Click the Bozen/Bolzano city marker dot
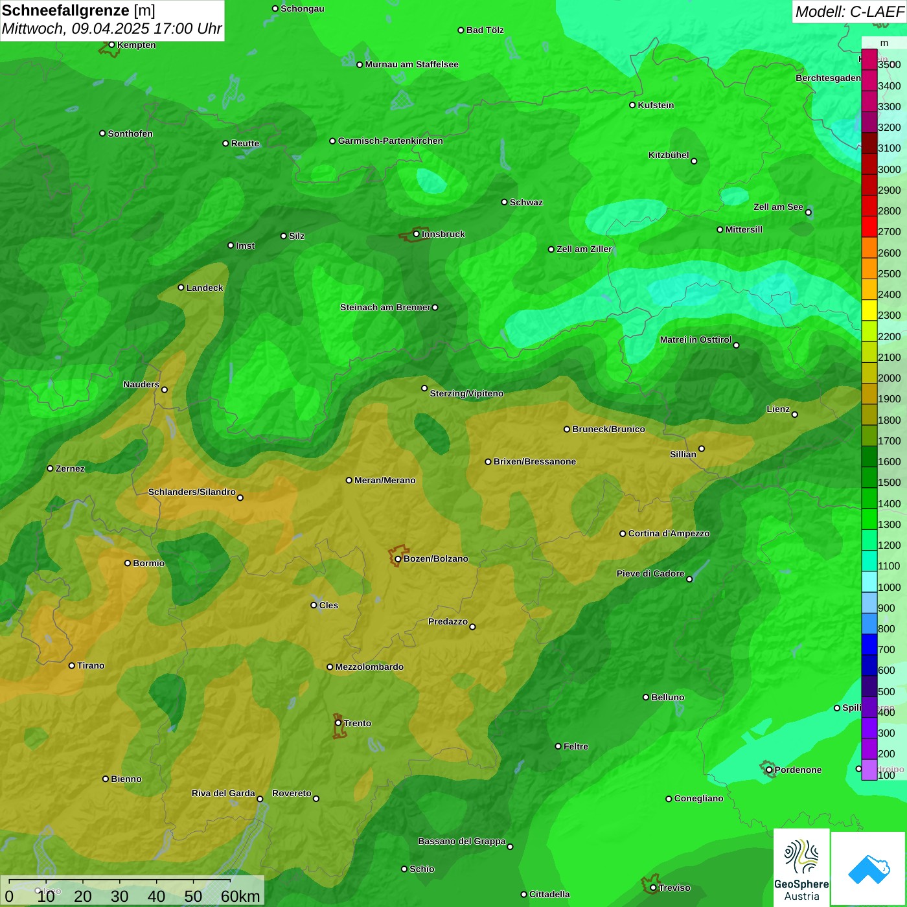This screenshot has height=907, width=907. click(x=398, y=559)
